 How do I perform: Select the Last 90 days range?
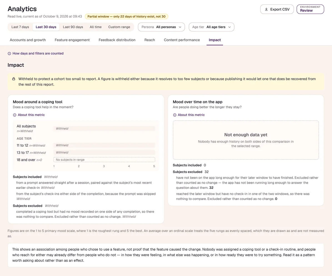(73, 27)
